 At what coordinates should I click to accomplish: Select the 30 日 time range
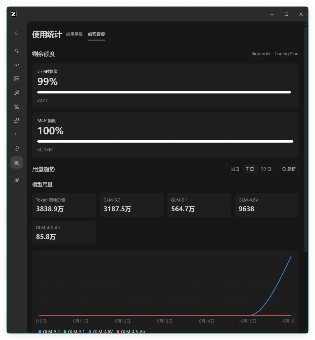(x=266, y=169)
